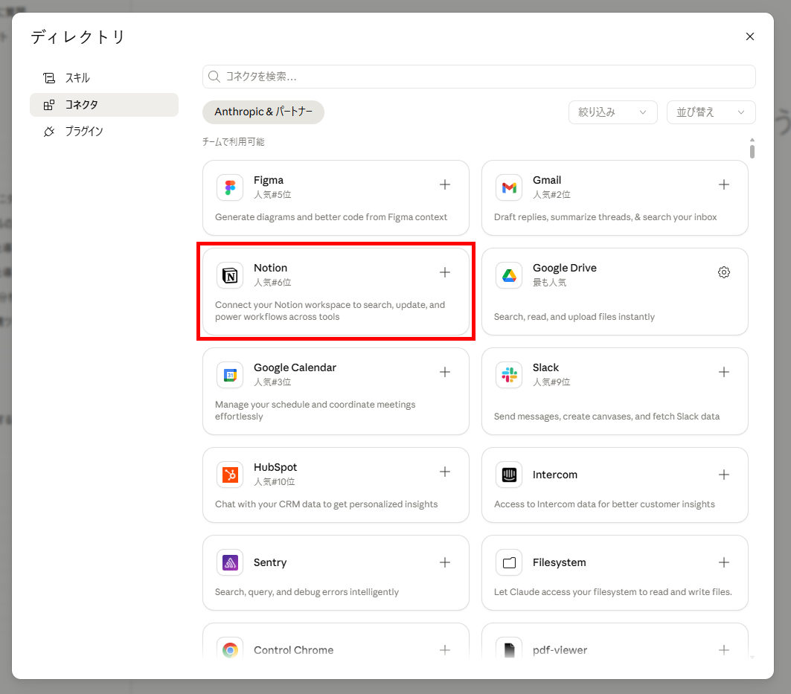Screen dimensions: 791x694
Task: Open the Sentry connector title
Action: tap(270, 562)
